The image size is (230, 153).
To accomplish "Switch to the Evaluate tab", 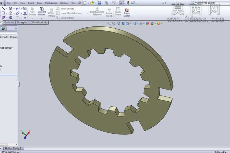I will tap(9, 22).
